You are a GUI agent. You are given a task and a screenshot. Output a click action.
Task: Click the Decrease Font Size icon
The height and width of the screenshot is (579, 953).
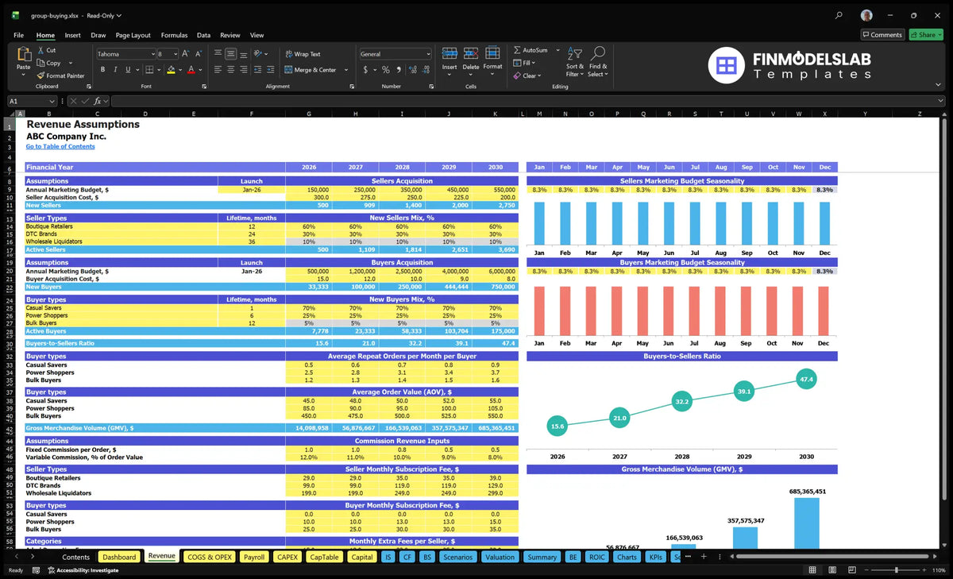pos(198,54)
